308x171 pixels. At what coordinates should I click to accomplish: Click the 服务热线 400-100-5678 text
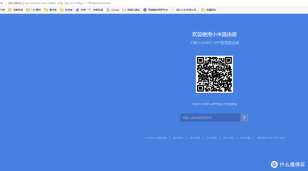click(271, 138)
